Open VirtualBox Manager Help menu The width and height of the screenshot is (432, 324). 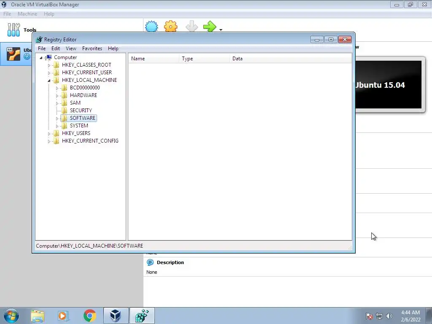[x=49, y=14]
